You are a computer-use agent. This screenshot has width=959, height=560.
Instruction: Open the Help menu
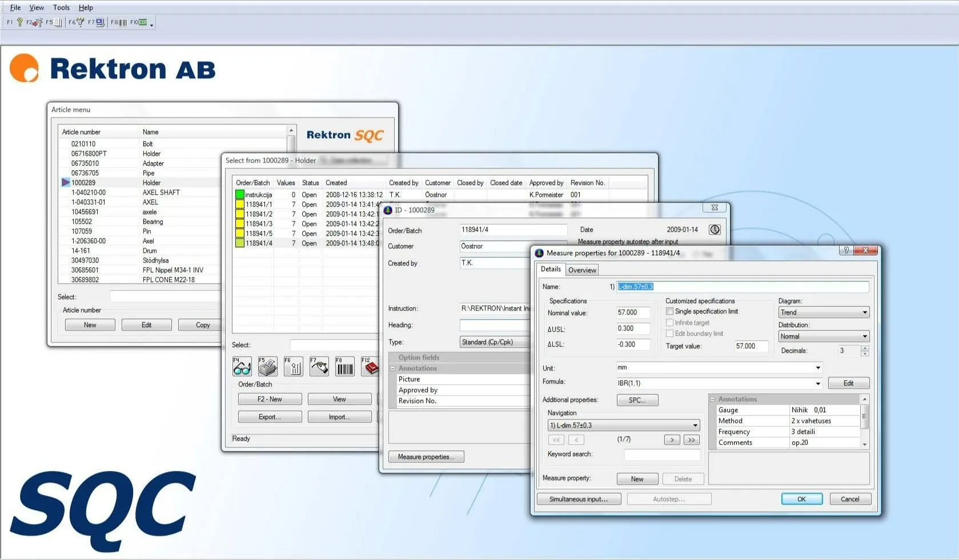pyautogui.click(x=86, y=7)
